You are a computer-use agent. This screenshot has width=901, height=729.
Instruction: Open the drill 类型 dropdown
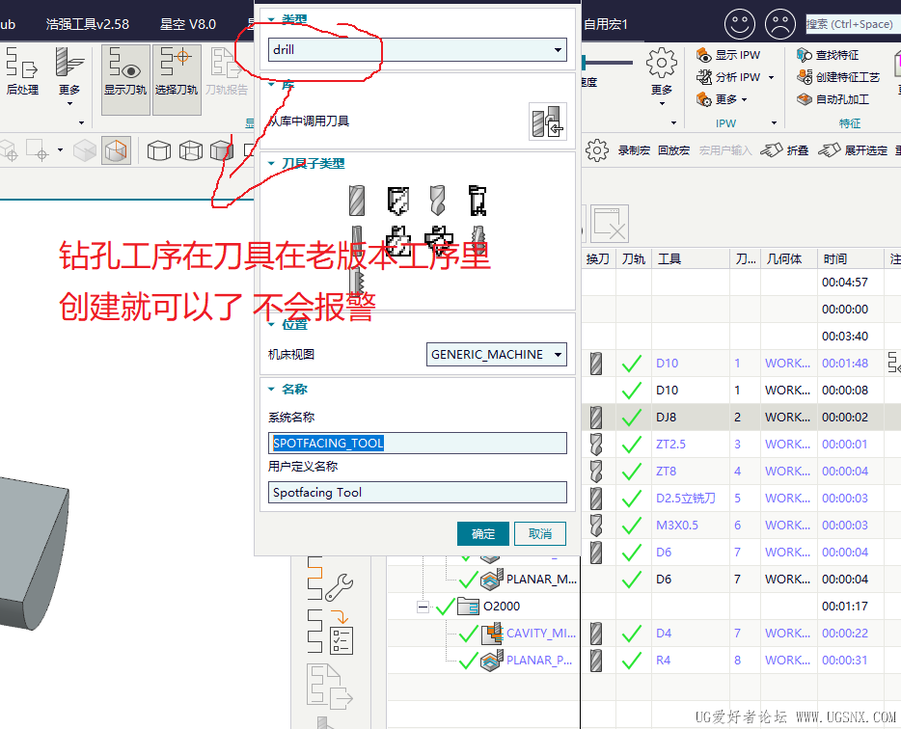coord(558,50)
